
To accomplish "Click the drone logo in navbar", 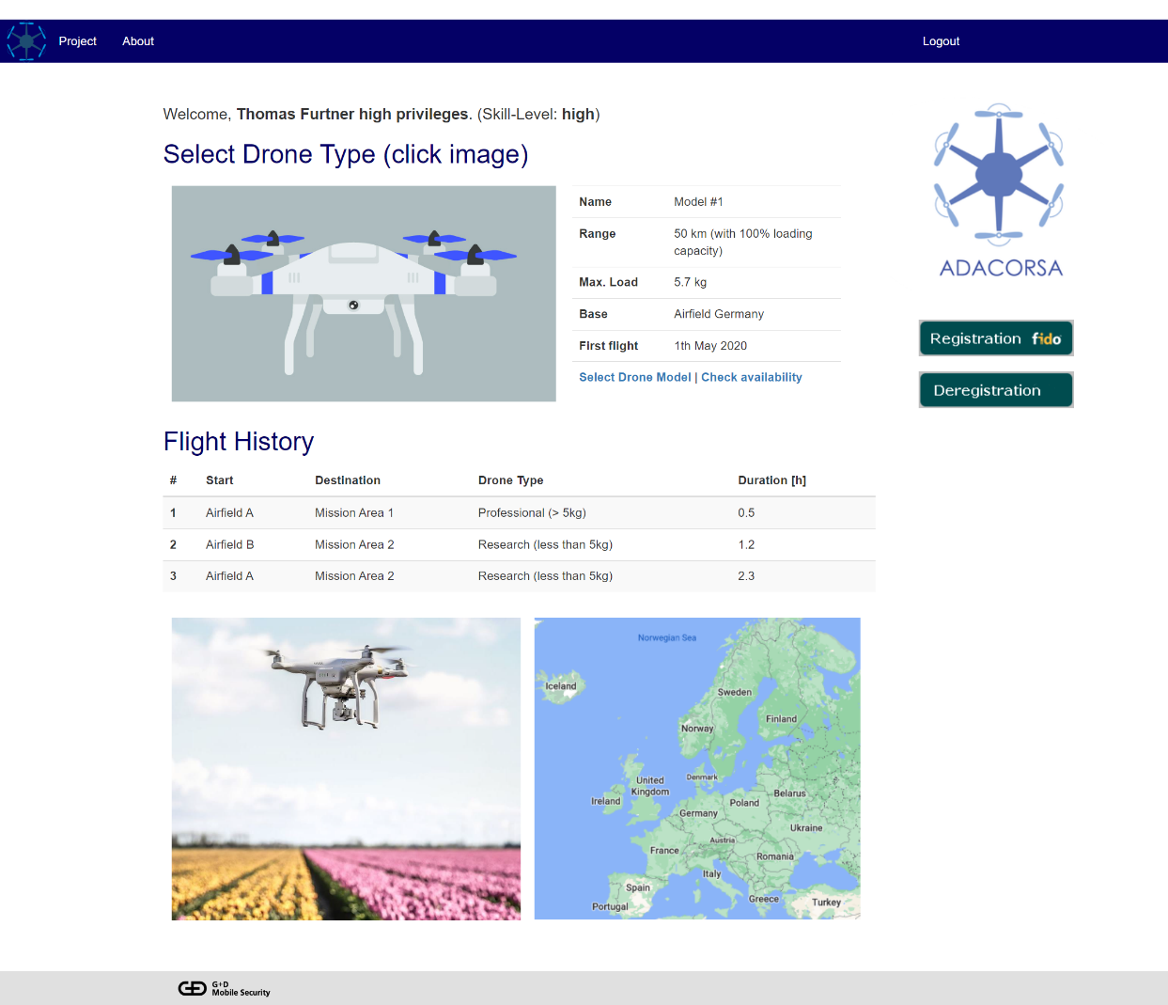I will [26, 41].
